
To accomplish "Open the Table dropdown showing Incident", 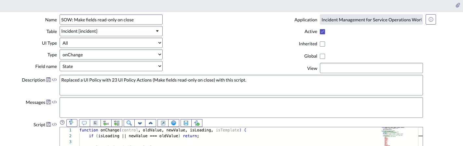I will [x=111, y=31].
